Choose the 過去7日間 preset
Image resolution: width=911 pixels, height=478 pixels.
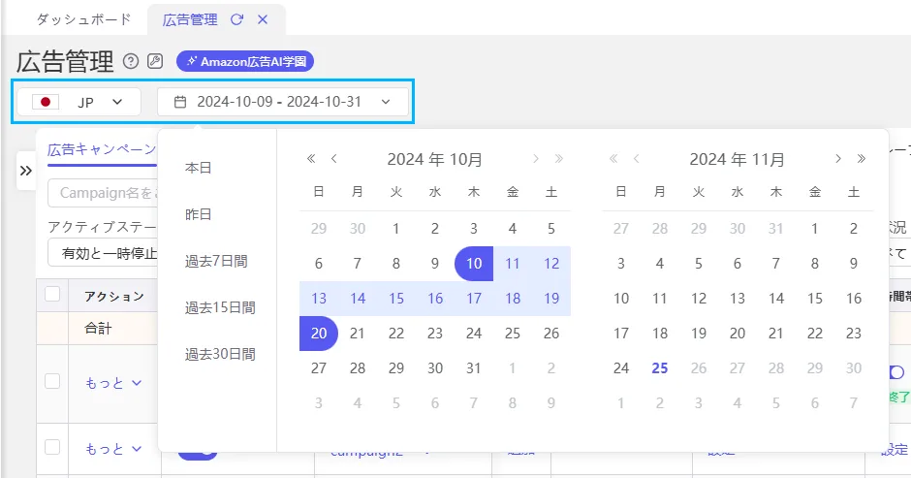(x=216, y=261)
